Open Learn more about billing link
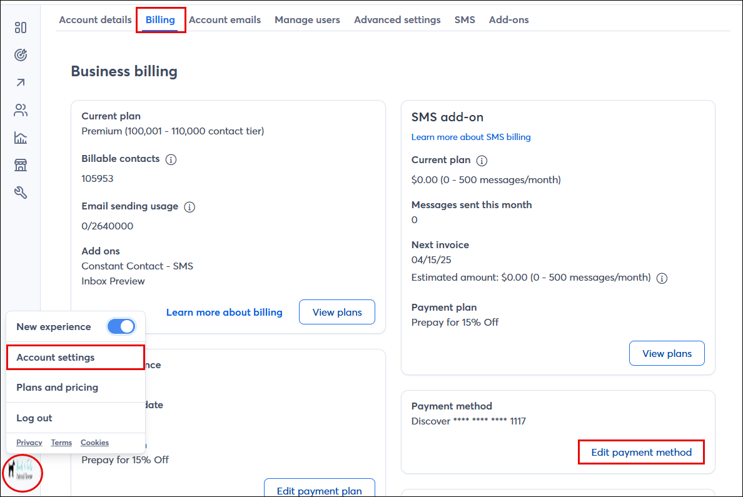Viewport: 743px width, 497px height. [x=224, y=312]
